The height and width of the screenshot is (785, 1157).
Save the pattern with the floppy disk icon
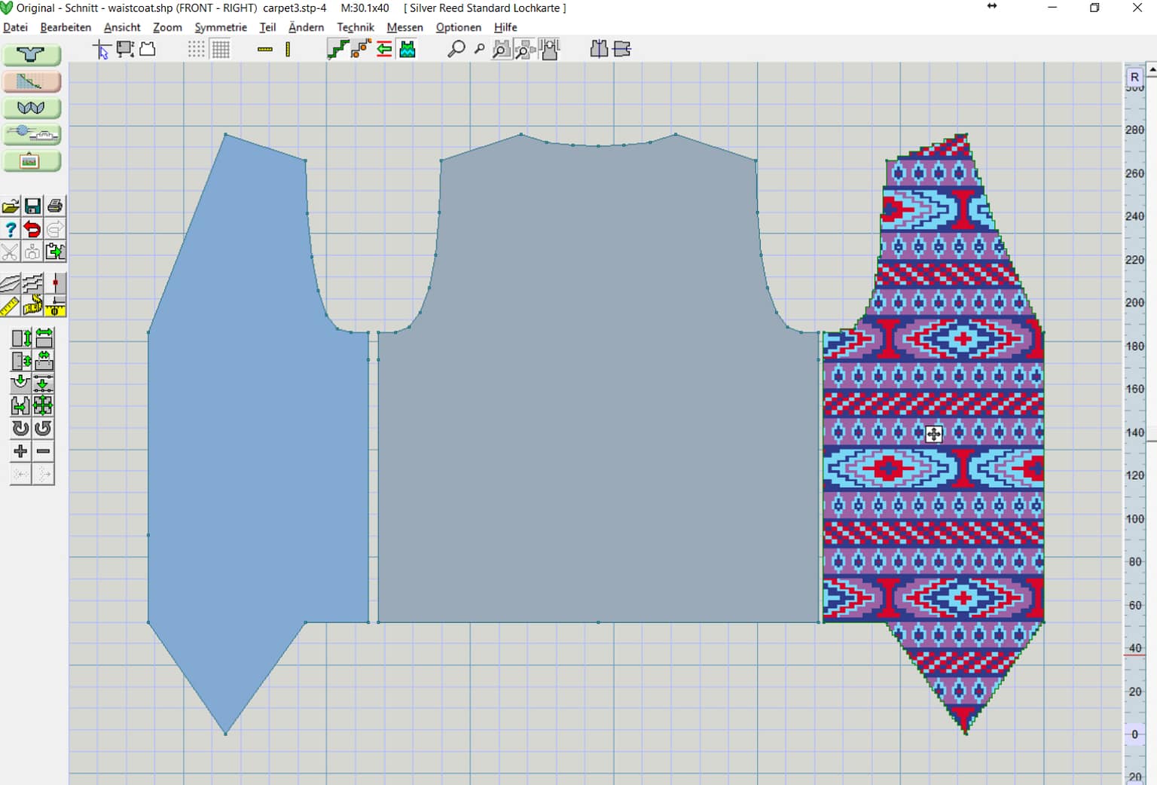[32, 206]
